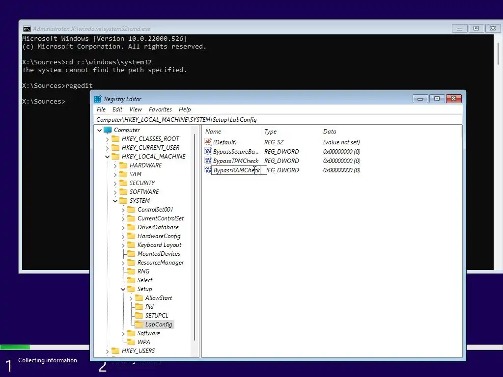Click the cmd.exe window title icon

[x=27, y=29]
